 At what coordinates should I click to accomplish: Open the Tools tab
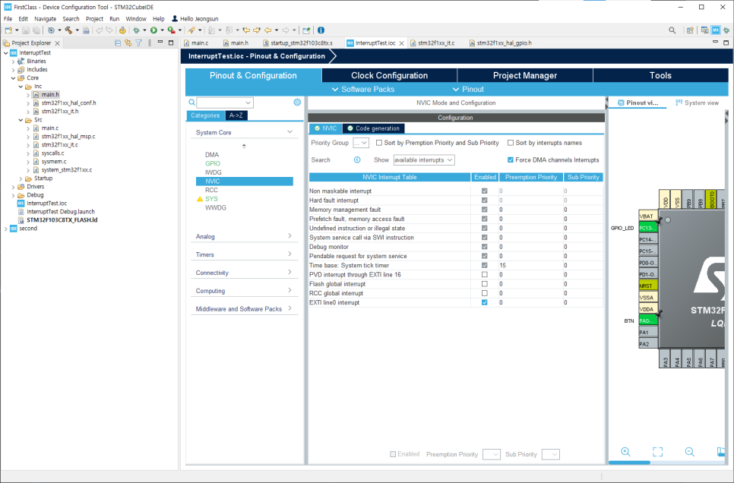pos(660,75)
